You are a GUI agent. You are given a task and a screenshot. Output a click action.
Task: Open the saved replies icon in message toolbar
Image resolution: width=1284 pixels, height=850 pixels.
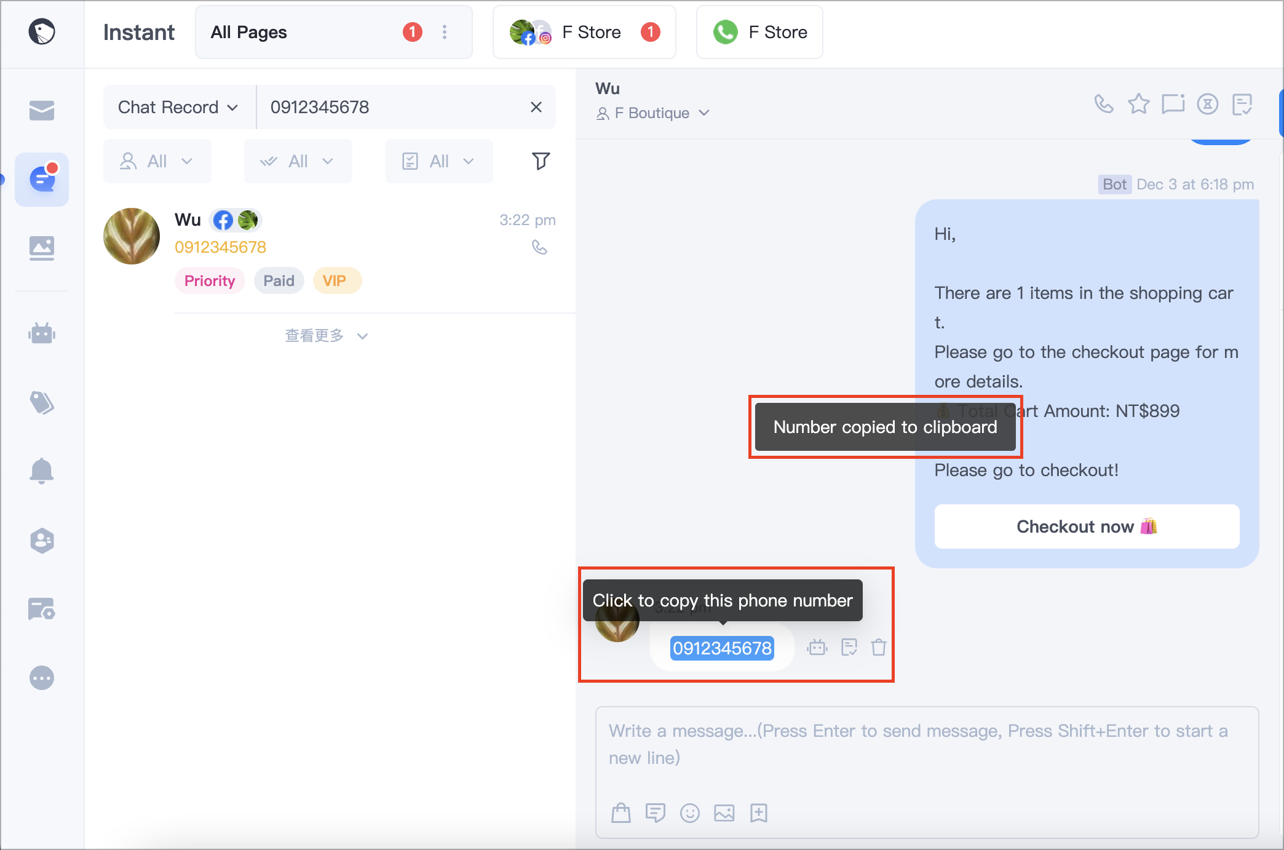click(x=656, y=813)
